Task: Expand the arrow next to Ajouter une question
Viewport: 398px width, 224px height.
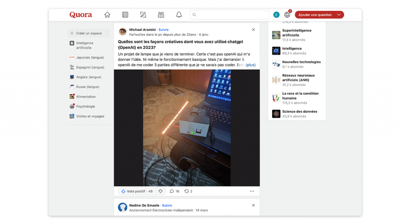Action: 339,15
